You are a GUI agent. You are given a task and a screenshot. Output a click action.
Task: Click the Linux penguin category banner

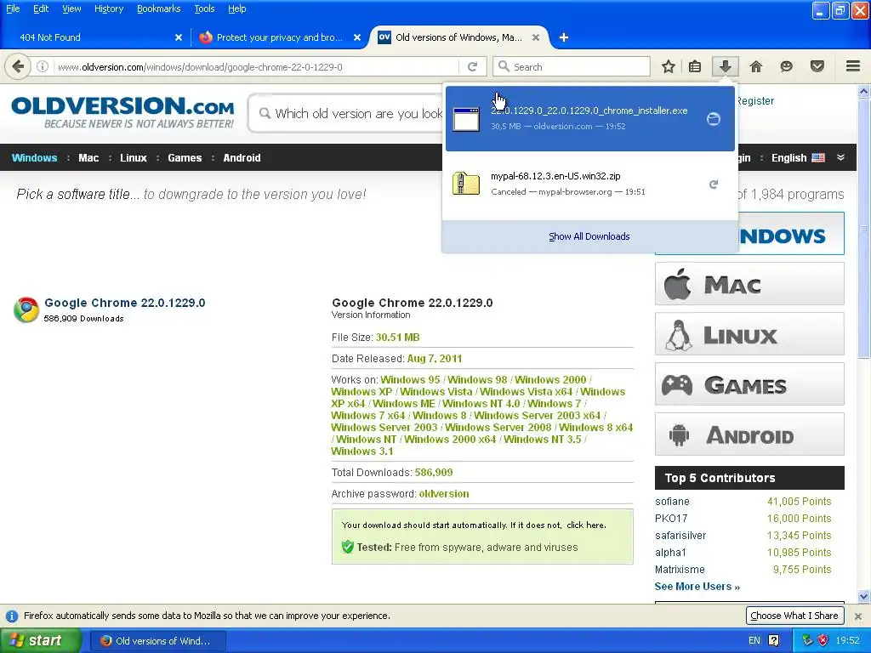click(749, 333)
